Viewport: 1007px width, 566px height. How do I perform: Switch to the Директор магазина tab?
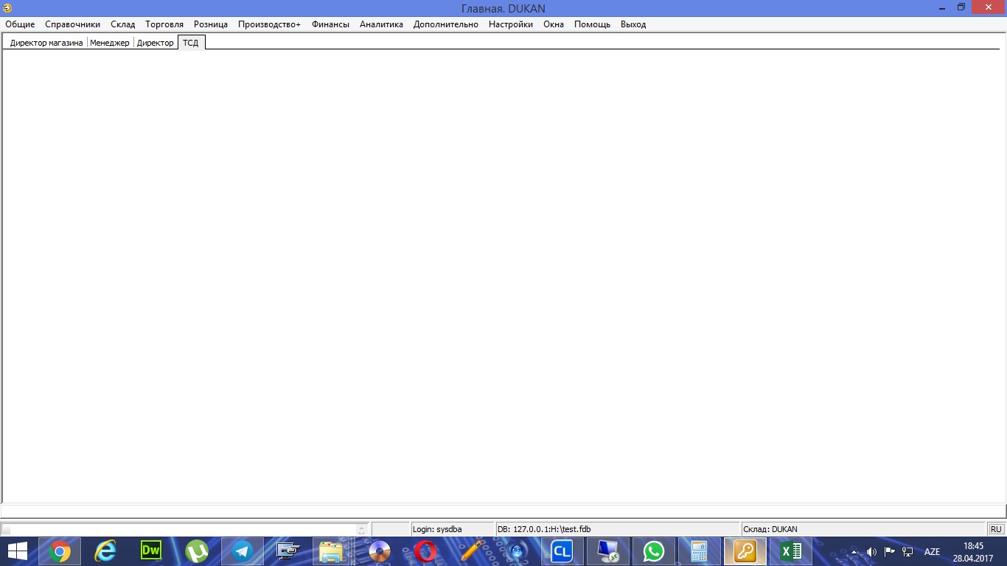(x=46, y=43)
